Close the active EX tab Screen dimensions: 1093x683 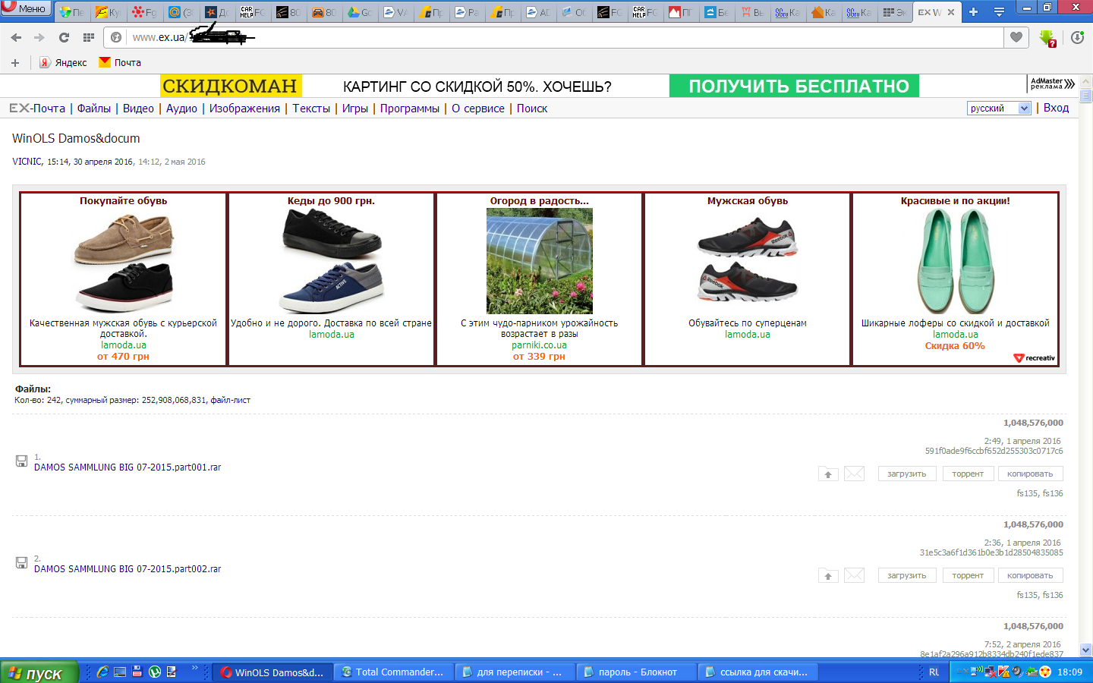pyautogui.click(x=951, y=12)
